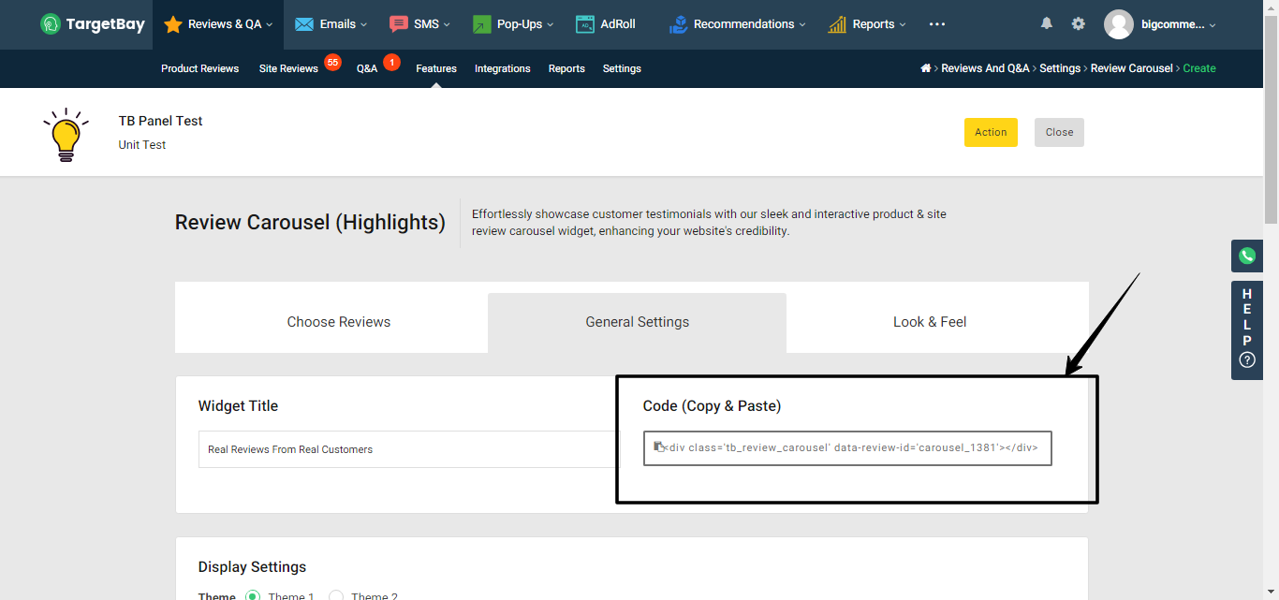Open the Reports submenu item
Image resolution: width=1279 pixels, height=600 pixels.
point(566,68)
